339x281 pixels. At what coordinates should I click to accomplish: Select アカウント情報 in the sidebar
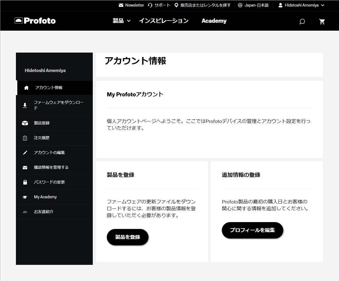(55, 88)
